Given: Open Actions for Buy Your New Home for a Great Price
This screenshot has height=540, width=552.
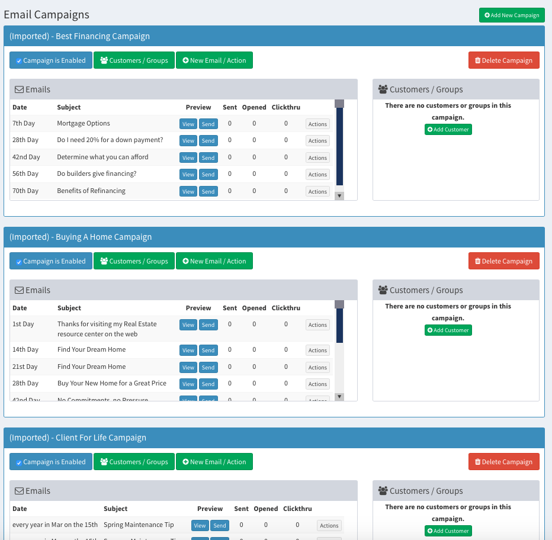Looking at the screenshot, I should coord(317,384).
